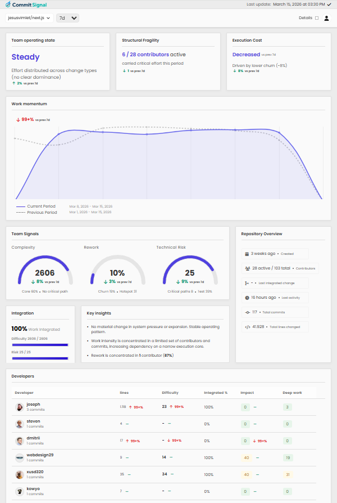The width and height of the screenshot is (337, 503).
Task: Click the impact badge 40 for webdesign29
Action: coord(247,458)
